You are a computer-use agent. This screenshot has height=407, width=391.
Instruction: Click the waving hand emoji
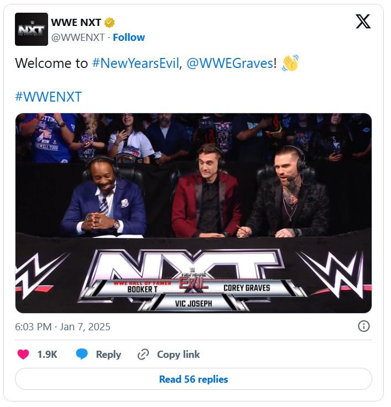coord(290,63)
